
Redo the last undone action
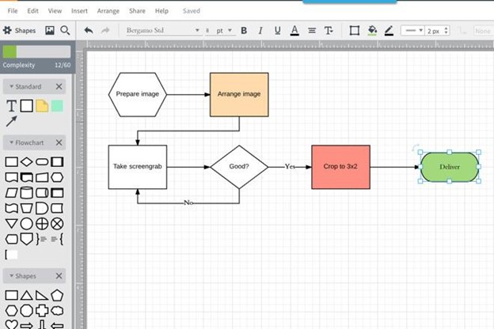pyautogui.click(x=105, y=30)
